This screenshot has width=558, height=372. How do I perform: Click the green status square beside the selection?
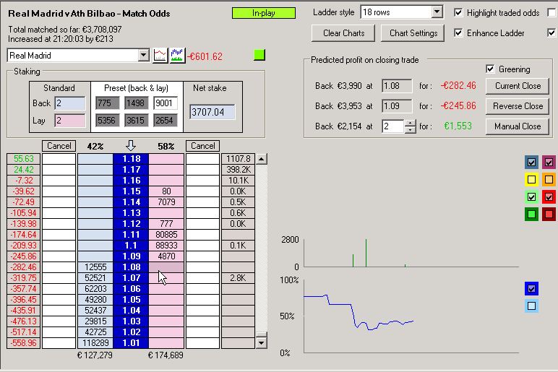click(259, 55)
